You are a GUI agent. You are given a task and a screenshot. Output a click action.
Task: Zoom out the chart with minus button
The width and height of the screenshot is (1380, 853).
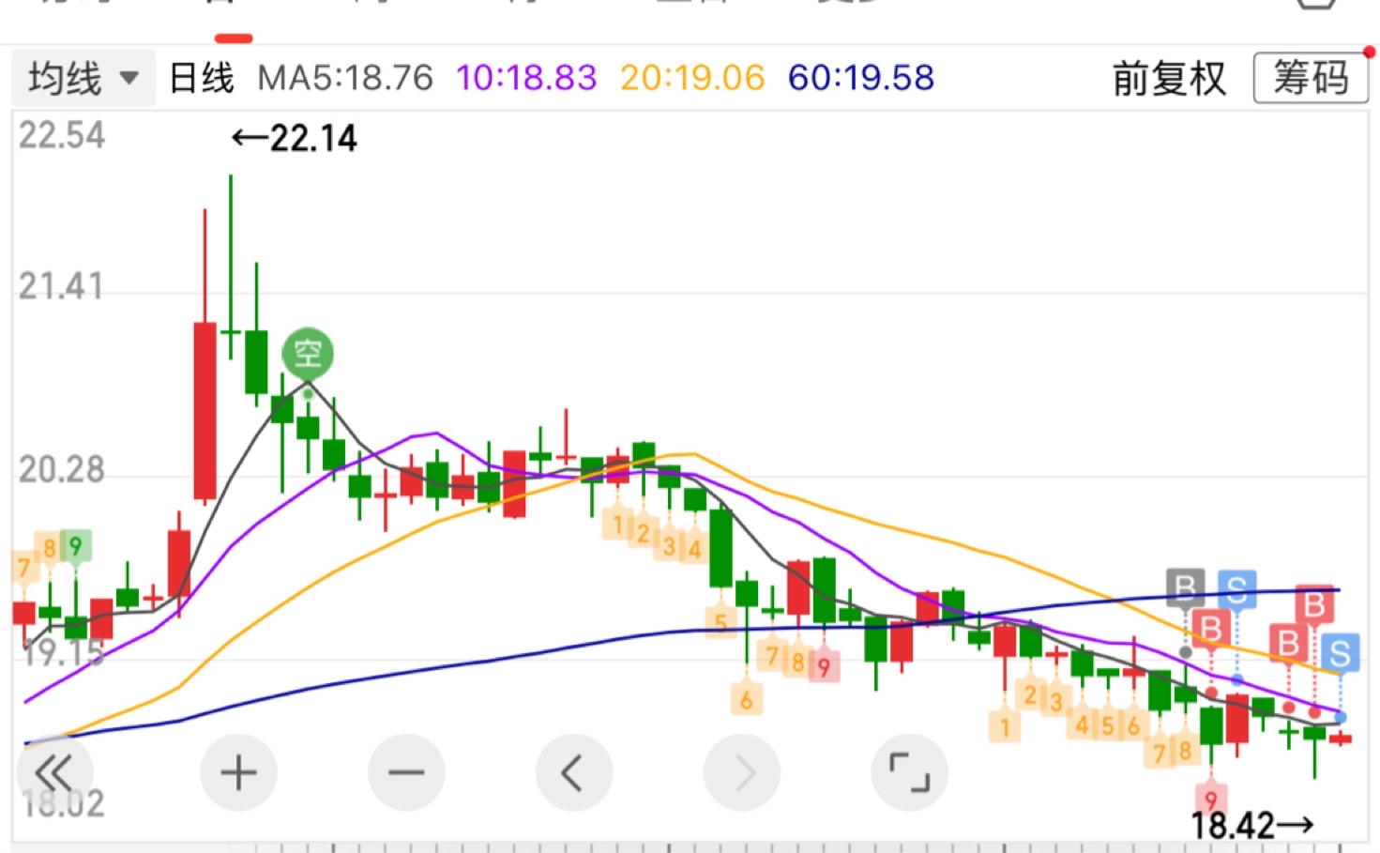(406, 773)
